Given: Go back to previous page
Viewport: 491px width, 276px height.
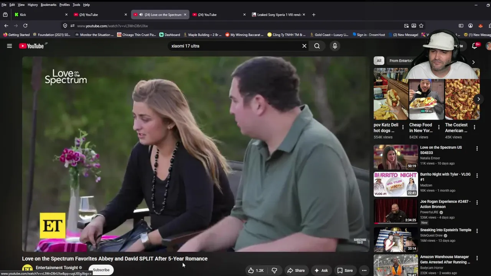Looking at the screenshot, I should click(x=6, y=26).
